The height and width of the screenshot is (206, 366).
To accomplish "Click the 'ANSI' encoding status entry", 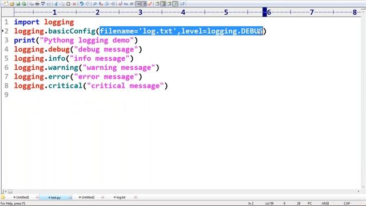I will [325, 204].
